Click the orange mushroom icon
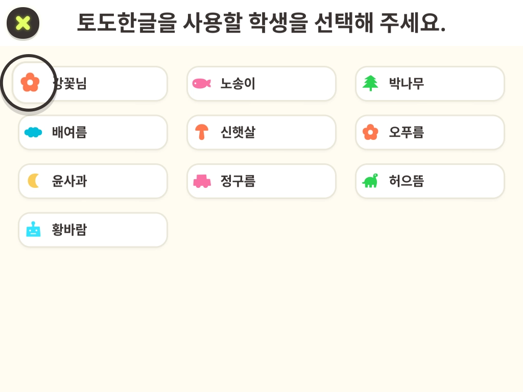The height and width of the screenshot is (392, 523). 202,132
